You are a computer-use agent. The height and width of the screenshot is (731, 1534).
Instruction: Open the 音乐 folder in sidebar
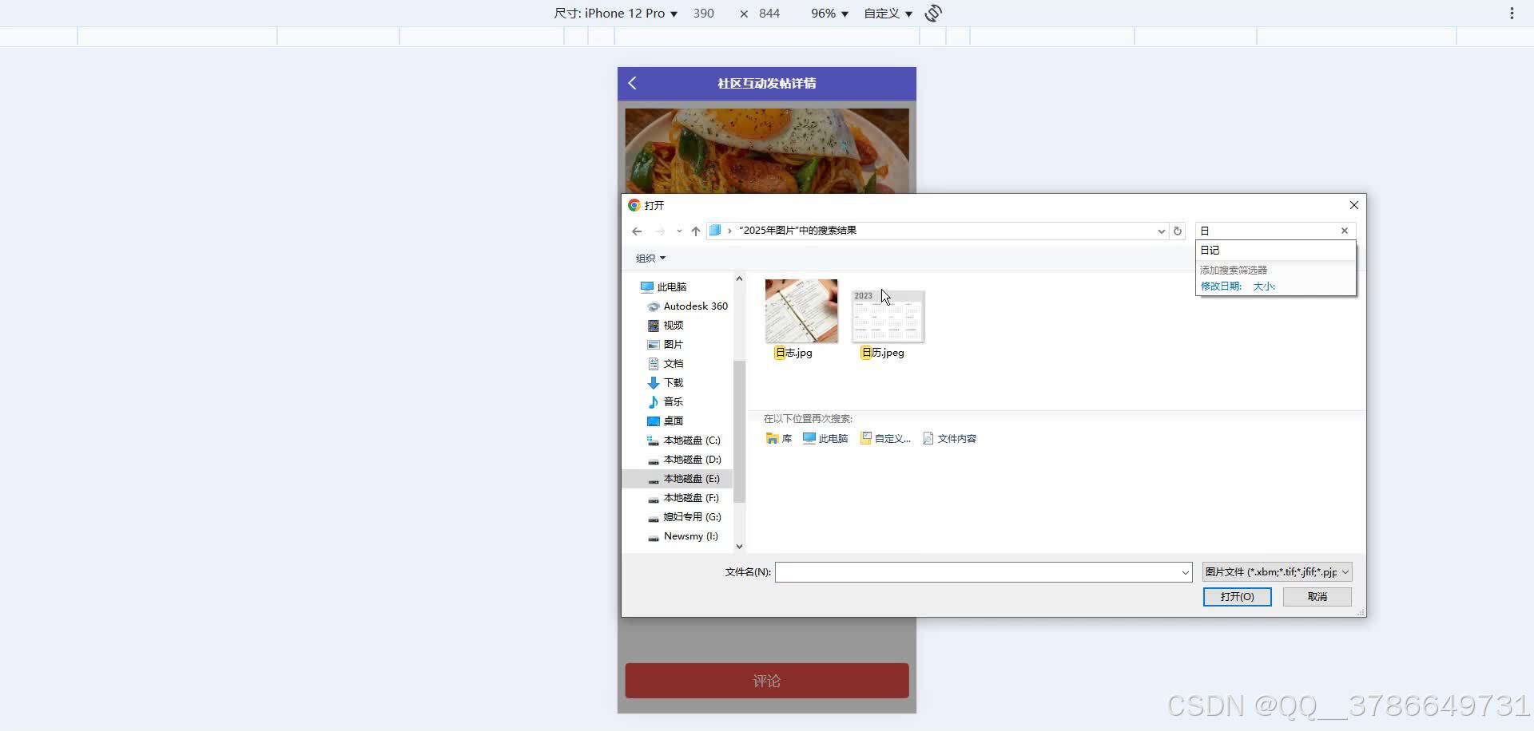pos(674,401)
